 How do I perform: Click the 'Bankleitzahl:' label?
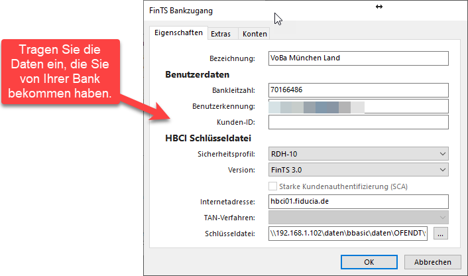click(x=234, y=90)
